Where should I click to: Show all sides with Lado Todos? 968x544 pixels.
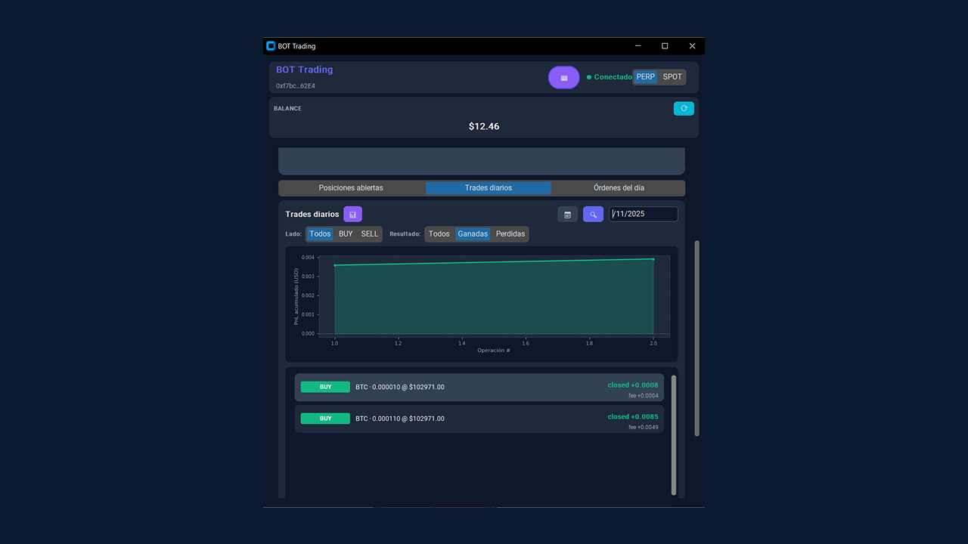pyautogui.click(x=320, y=234)
